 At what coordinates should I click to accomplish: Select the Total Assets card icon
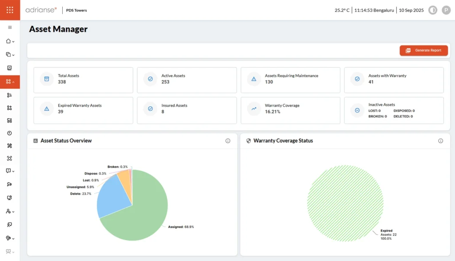(x=46, y=79)
